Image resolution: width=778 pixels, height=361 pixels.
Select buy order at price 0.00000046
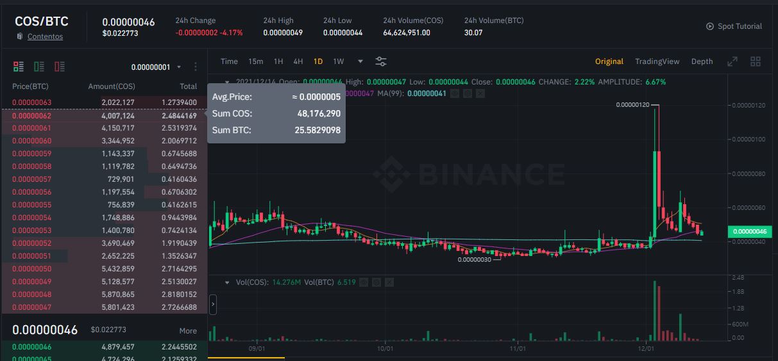click(104, 347)
